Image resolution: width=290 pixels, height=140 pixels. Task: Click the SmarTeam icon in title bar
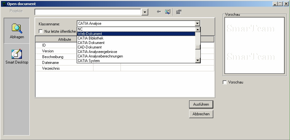point(4,4)
